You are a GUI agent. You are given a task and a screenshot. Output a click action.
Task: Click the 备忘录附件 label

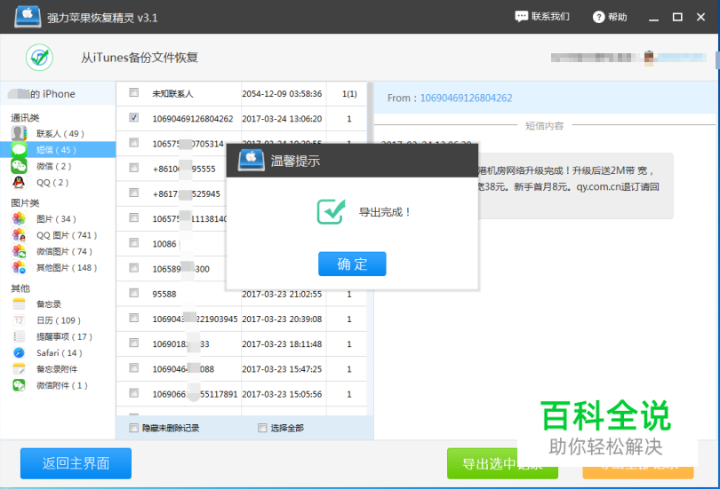click(x=57, y=369)
